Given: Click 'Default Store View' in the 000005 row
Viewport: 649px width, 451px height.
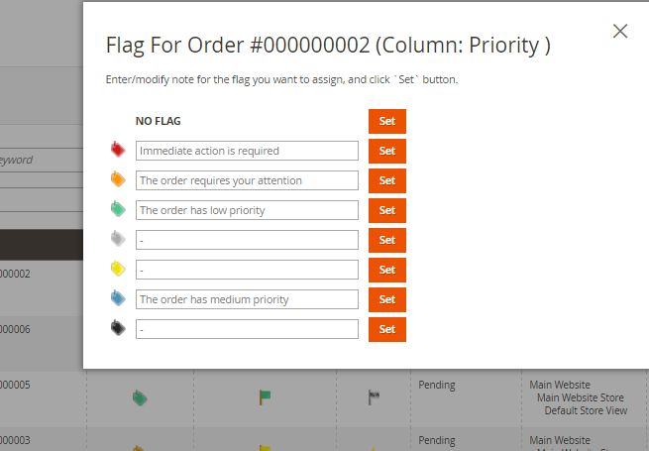Looking at the screenshot, I should pos(586,410).
